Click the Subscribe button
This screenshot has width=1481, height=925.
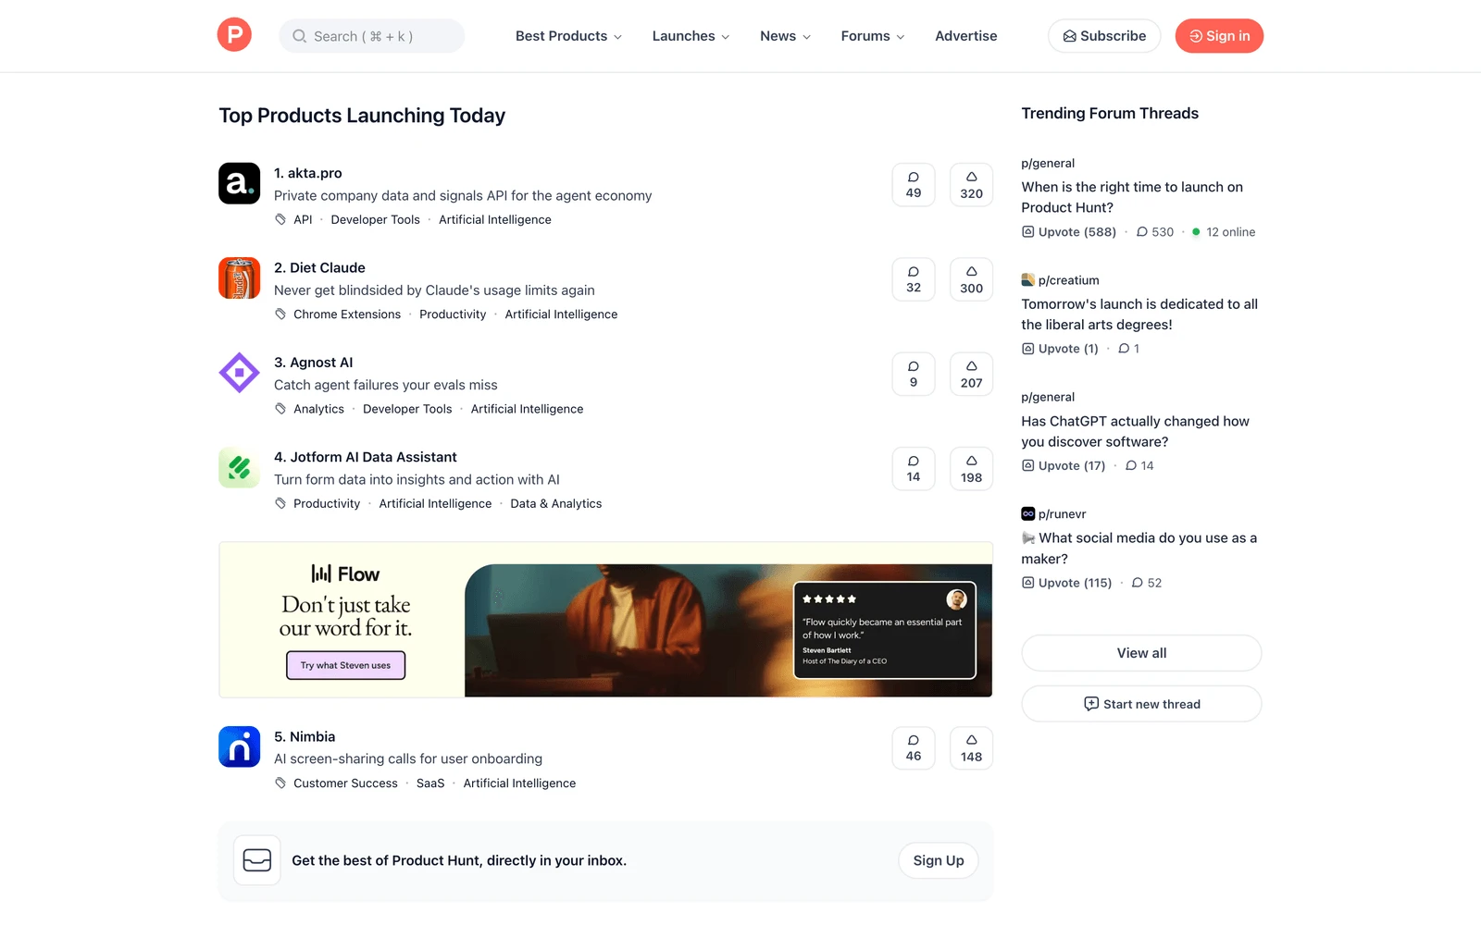pyautogui.click(x=1104, y=36)
